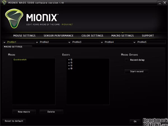
Task: Enable the Record delay checkbox
Action: (127, 60)
